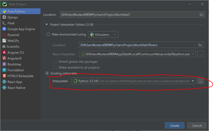The width and height of the screenshot is (213, 131).
Task: Select the Scientific project type
Action: (20, 47)
